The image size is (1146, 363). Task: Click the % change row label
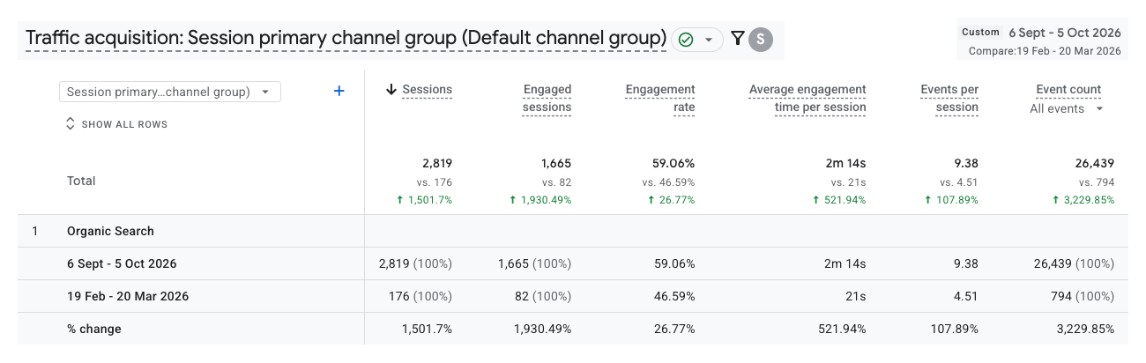[x=94, y=329]
